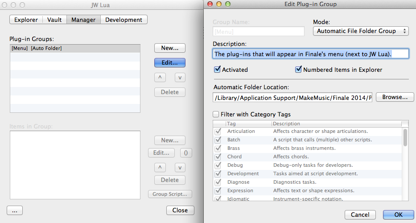Viewport: 416px width, 223px height.
Task: Switch to the Explorer tab
Action: (x=26, y=20)
